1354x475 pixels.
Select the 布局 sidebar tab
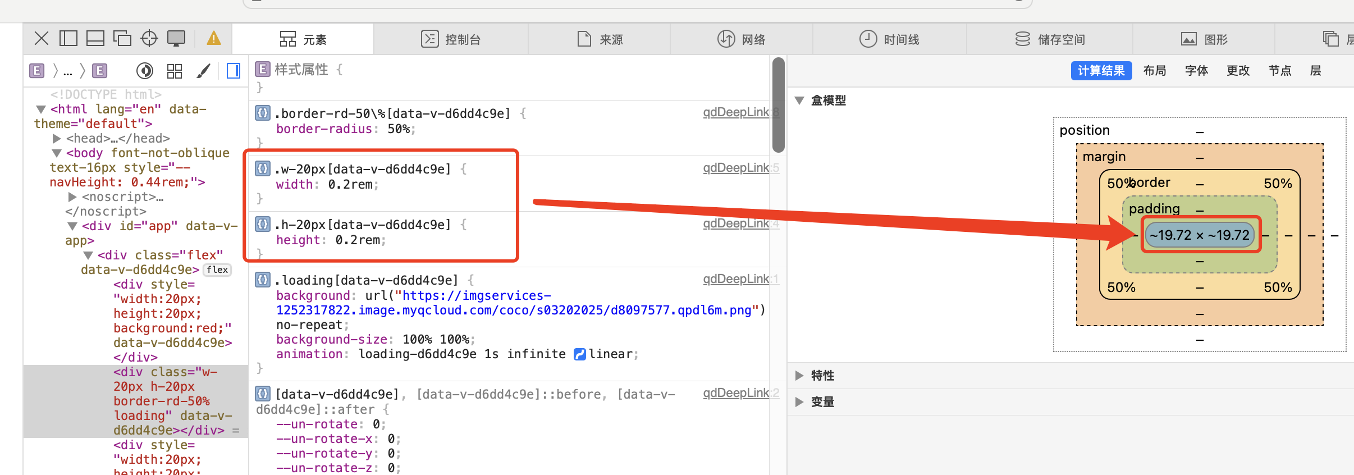pyautogui.click(x=1155, y=71)
